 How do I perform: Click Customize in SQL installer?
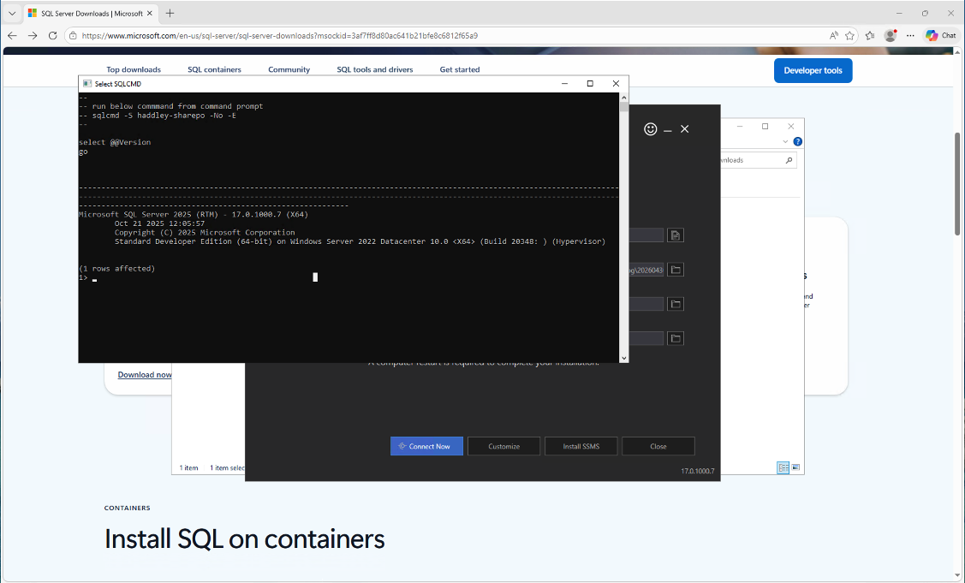504,446
